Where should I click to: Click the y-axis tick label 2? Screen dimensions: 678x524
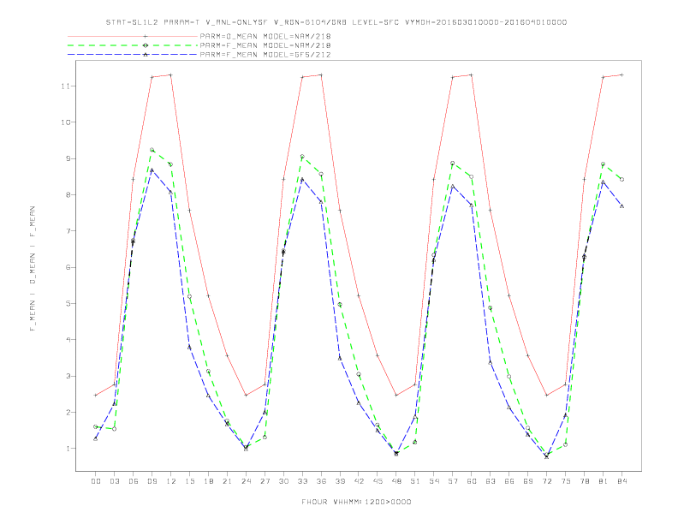click(68, 412)
